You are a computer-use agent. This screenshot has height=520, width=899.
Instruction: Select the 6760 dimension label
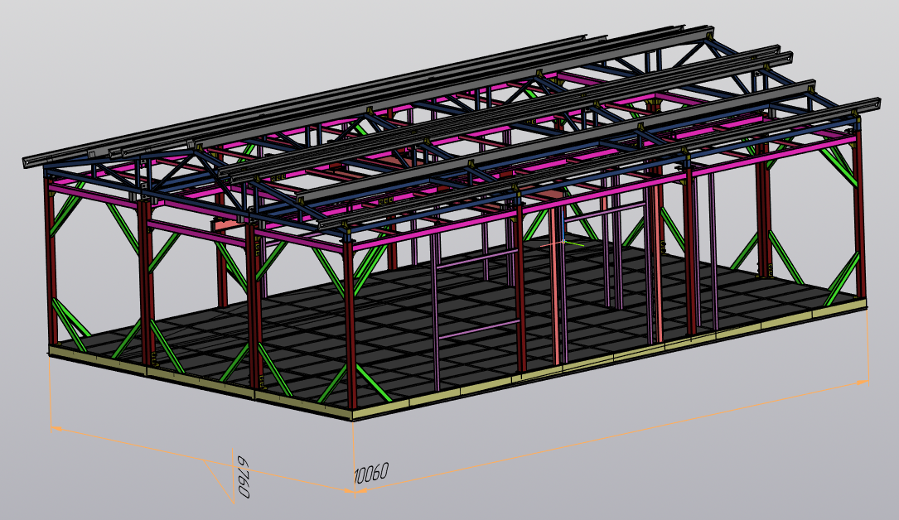point(243,477)
